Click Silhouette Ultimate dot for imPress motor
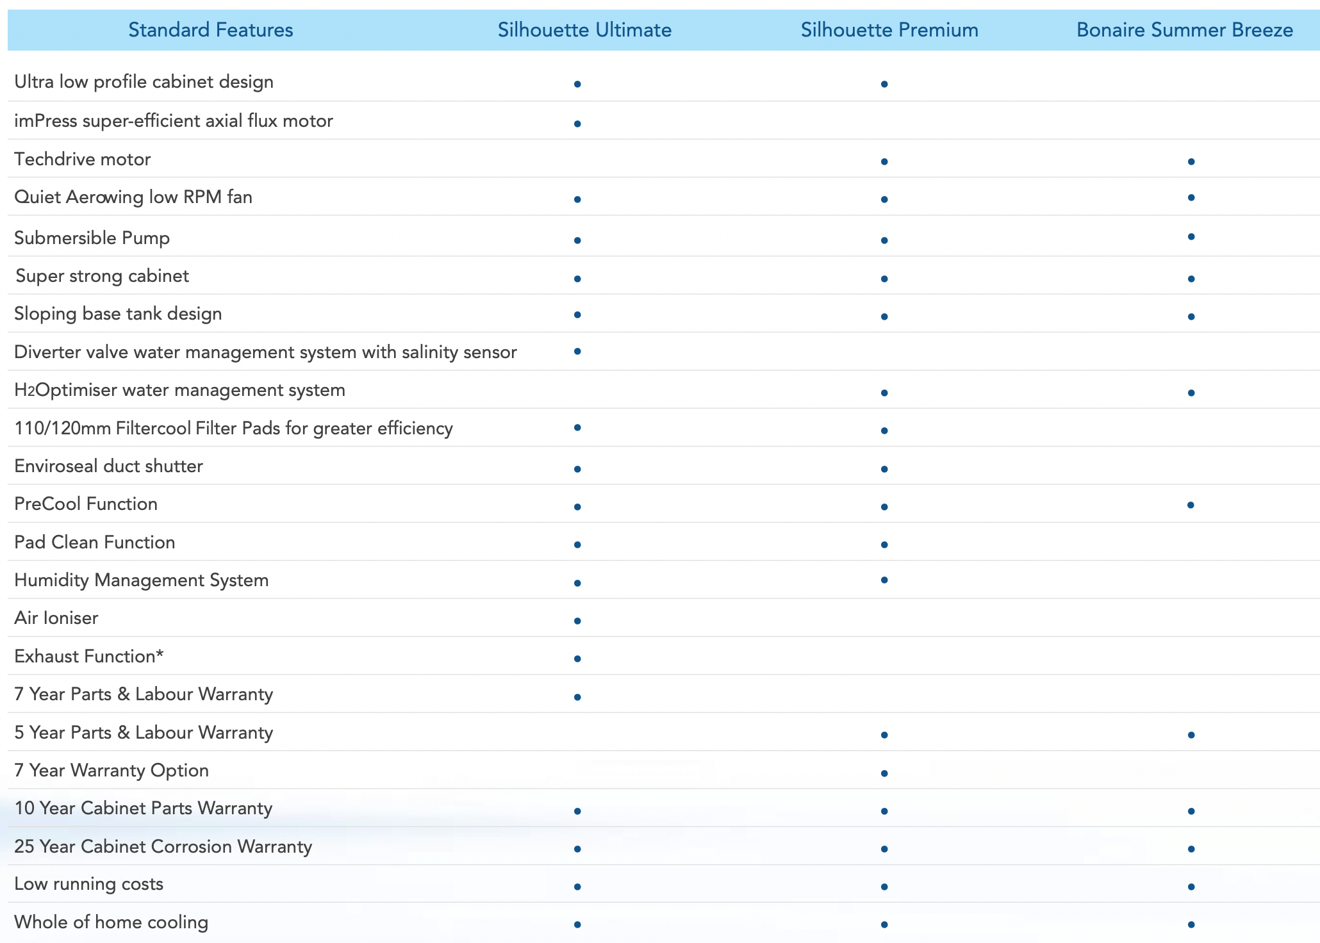1320x943 pixels. tap(577, 124)
